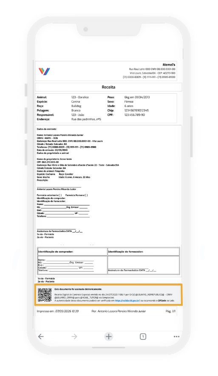
Task: Mark the Farmácia veterinária parentheses checkbox
Action: point(60,195)
